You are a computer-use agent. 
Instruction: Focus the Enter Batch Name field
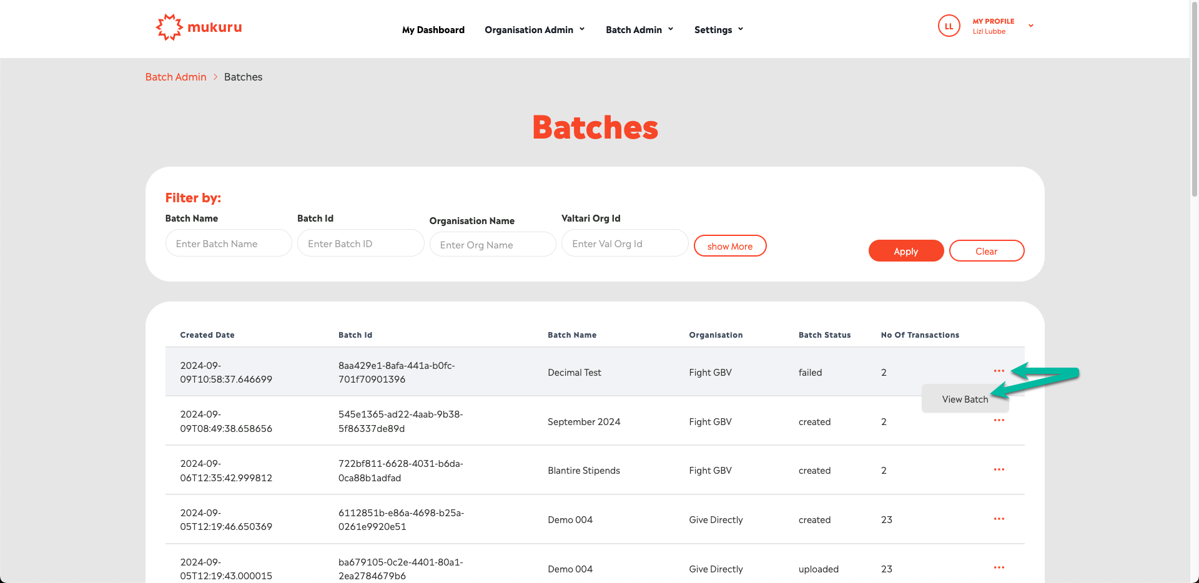point(229,243)
